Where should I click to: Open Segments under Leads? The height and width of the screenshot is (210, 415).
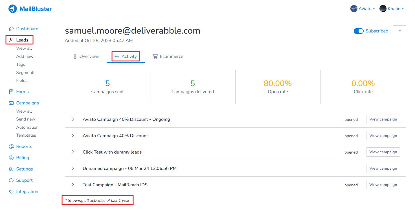coord(26,73)
